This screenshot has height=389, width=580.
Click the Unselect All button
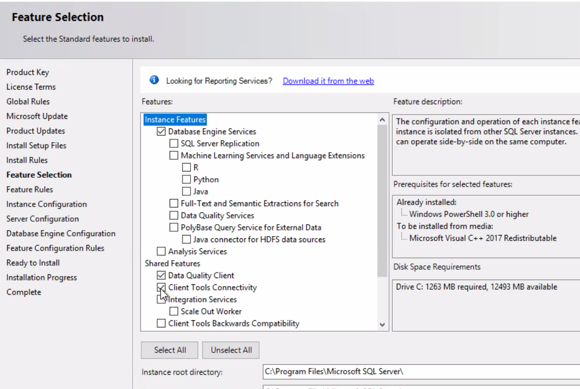(231, 350)
